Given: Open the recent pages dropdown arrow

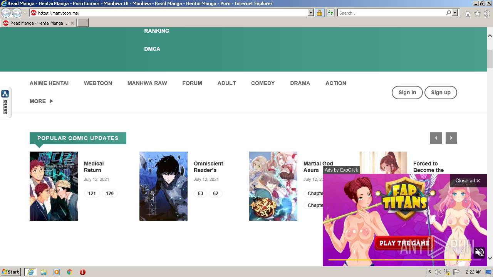Looking at the screenshot, I should click(x=25, y=13).
